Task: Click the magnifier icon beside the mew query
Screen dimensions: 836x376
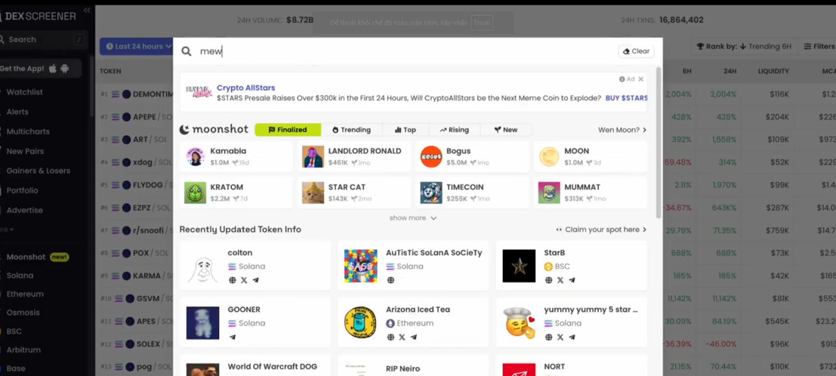Action: point(186,51)
